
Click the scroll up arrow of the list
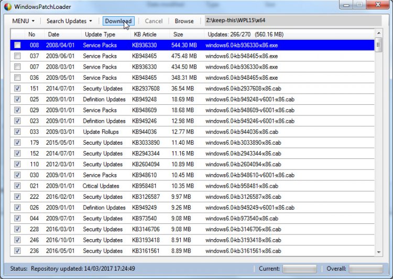pos(378,33)
